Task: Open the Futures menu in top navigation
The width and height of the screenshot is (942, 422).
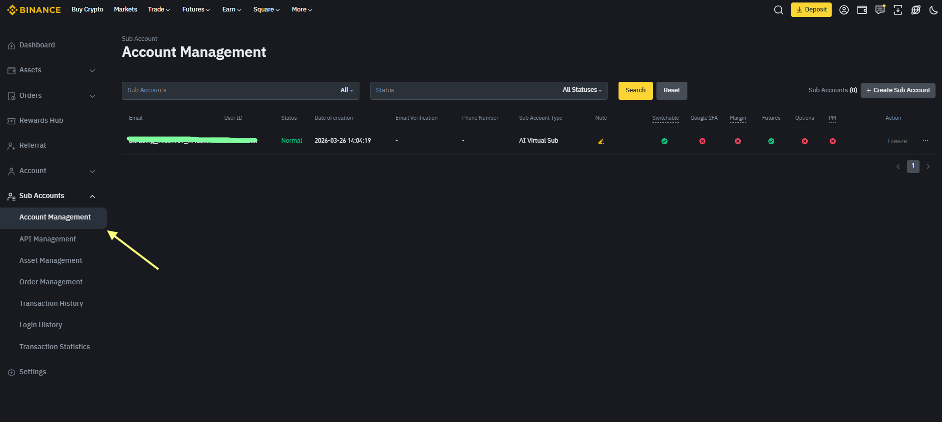Action: coord(196,9)
